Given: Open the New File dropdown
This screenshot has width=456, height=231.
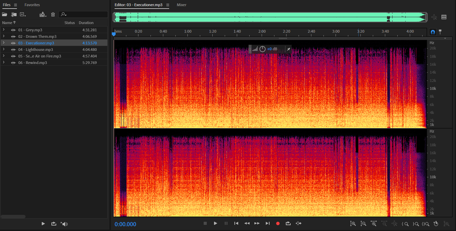Looking at the screenshot, I should (x=23, y=15).
